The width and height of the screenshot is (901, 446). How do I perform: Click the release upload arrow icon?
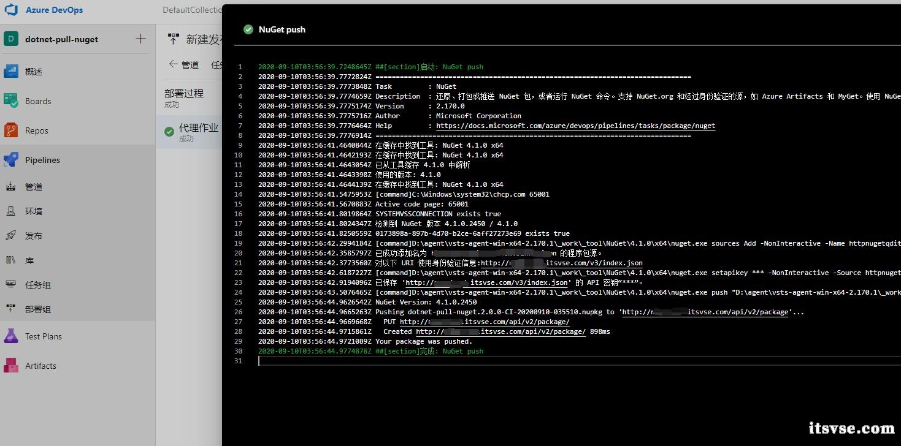(174, 39)
